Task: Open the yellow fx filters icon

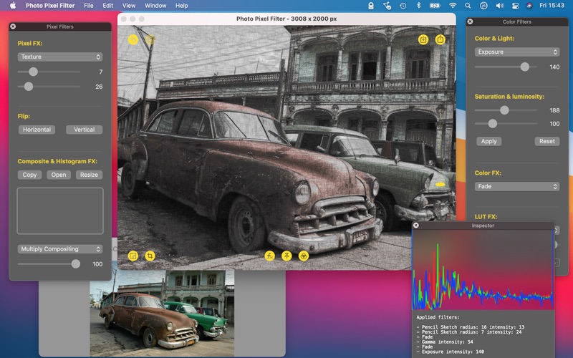Action: tap(270, 256)
